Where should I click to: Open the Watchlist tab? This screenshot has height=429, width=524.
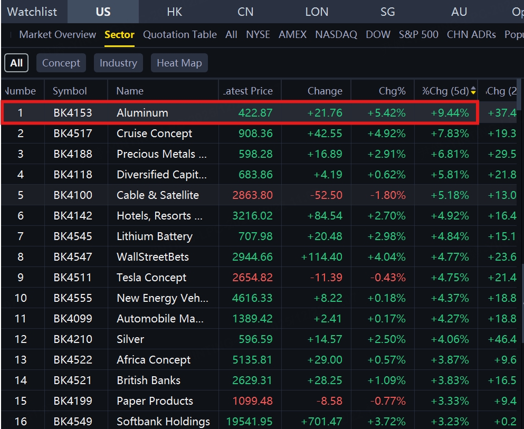(32, 12)
